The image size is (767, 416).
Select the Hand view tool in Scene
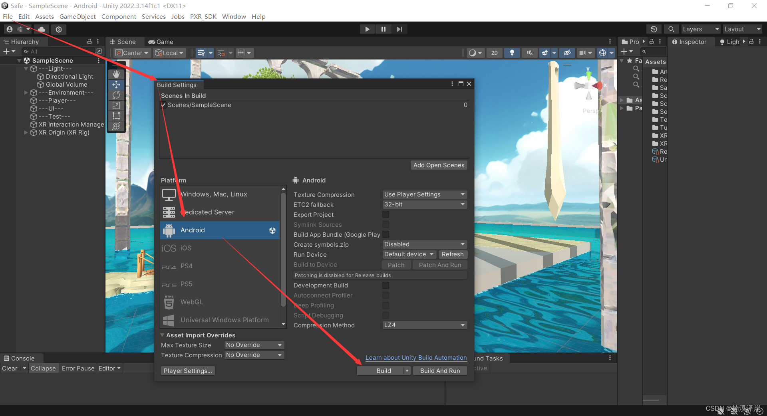(x=116, y=74)
